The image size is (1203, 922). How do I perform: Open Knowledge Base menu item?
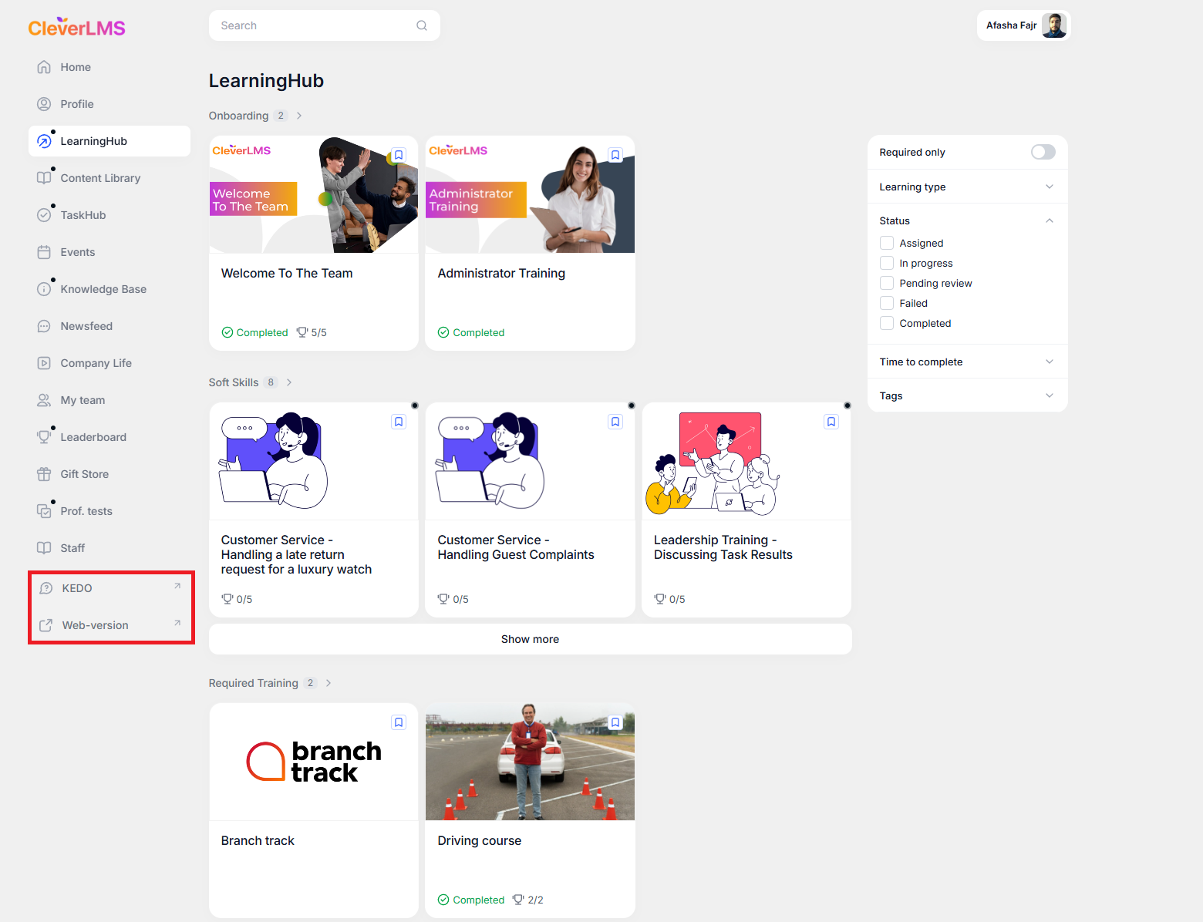pos(110,289)
